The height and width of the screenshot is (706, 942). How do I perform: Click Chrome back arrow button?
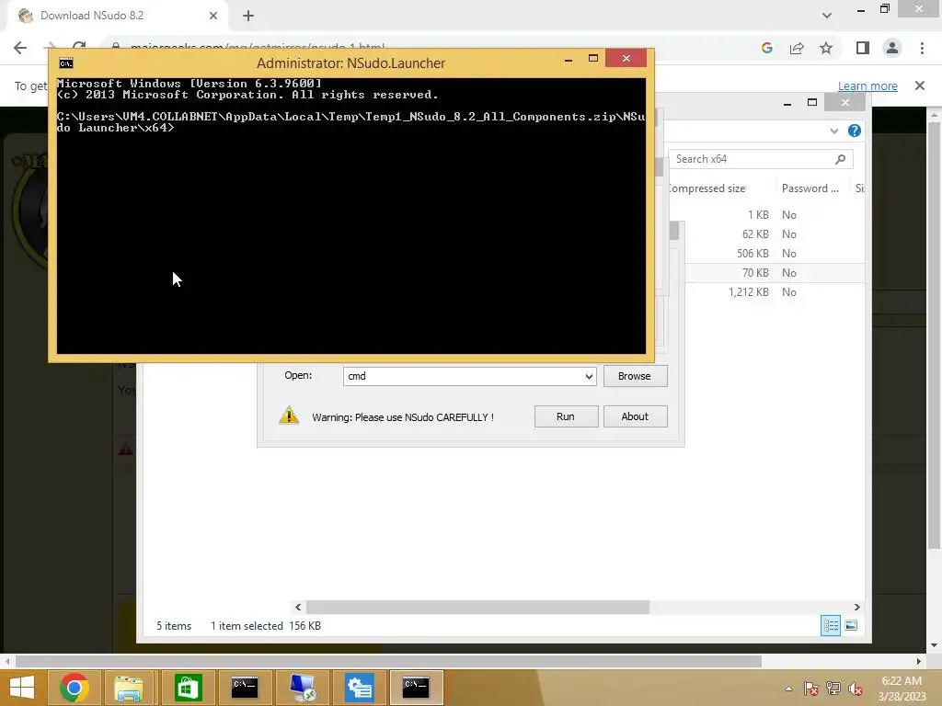[x=20, y=48]
